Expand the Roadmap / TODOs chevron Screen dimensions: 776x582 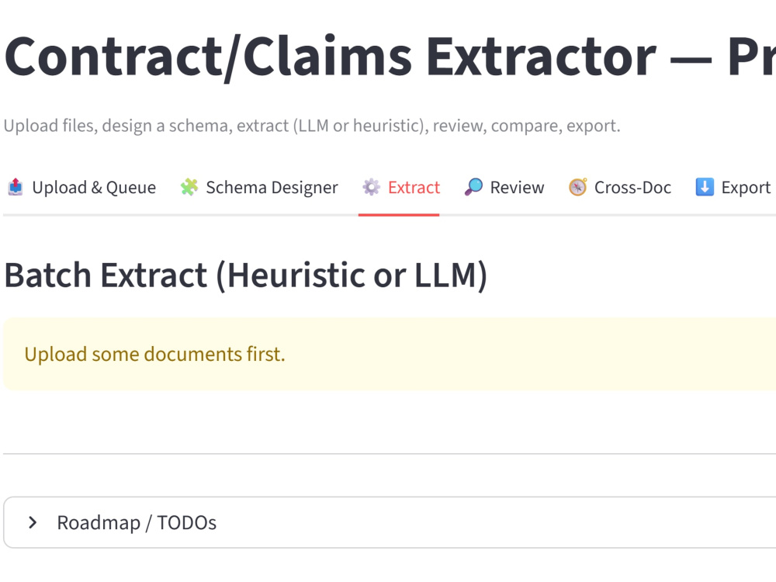click(33, 522)
